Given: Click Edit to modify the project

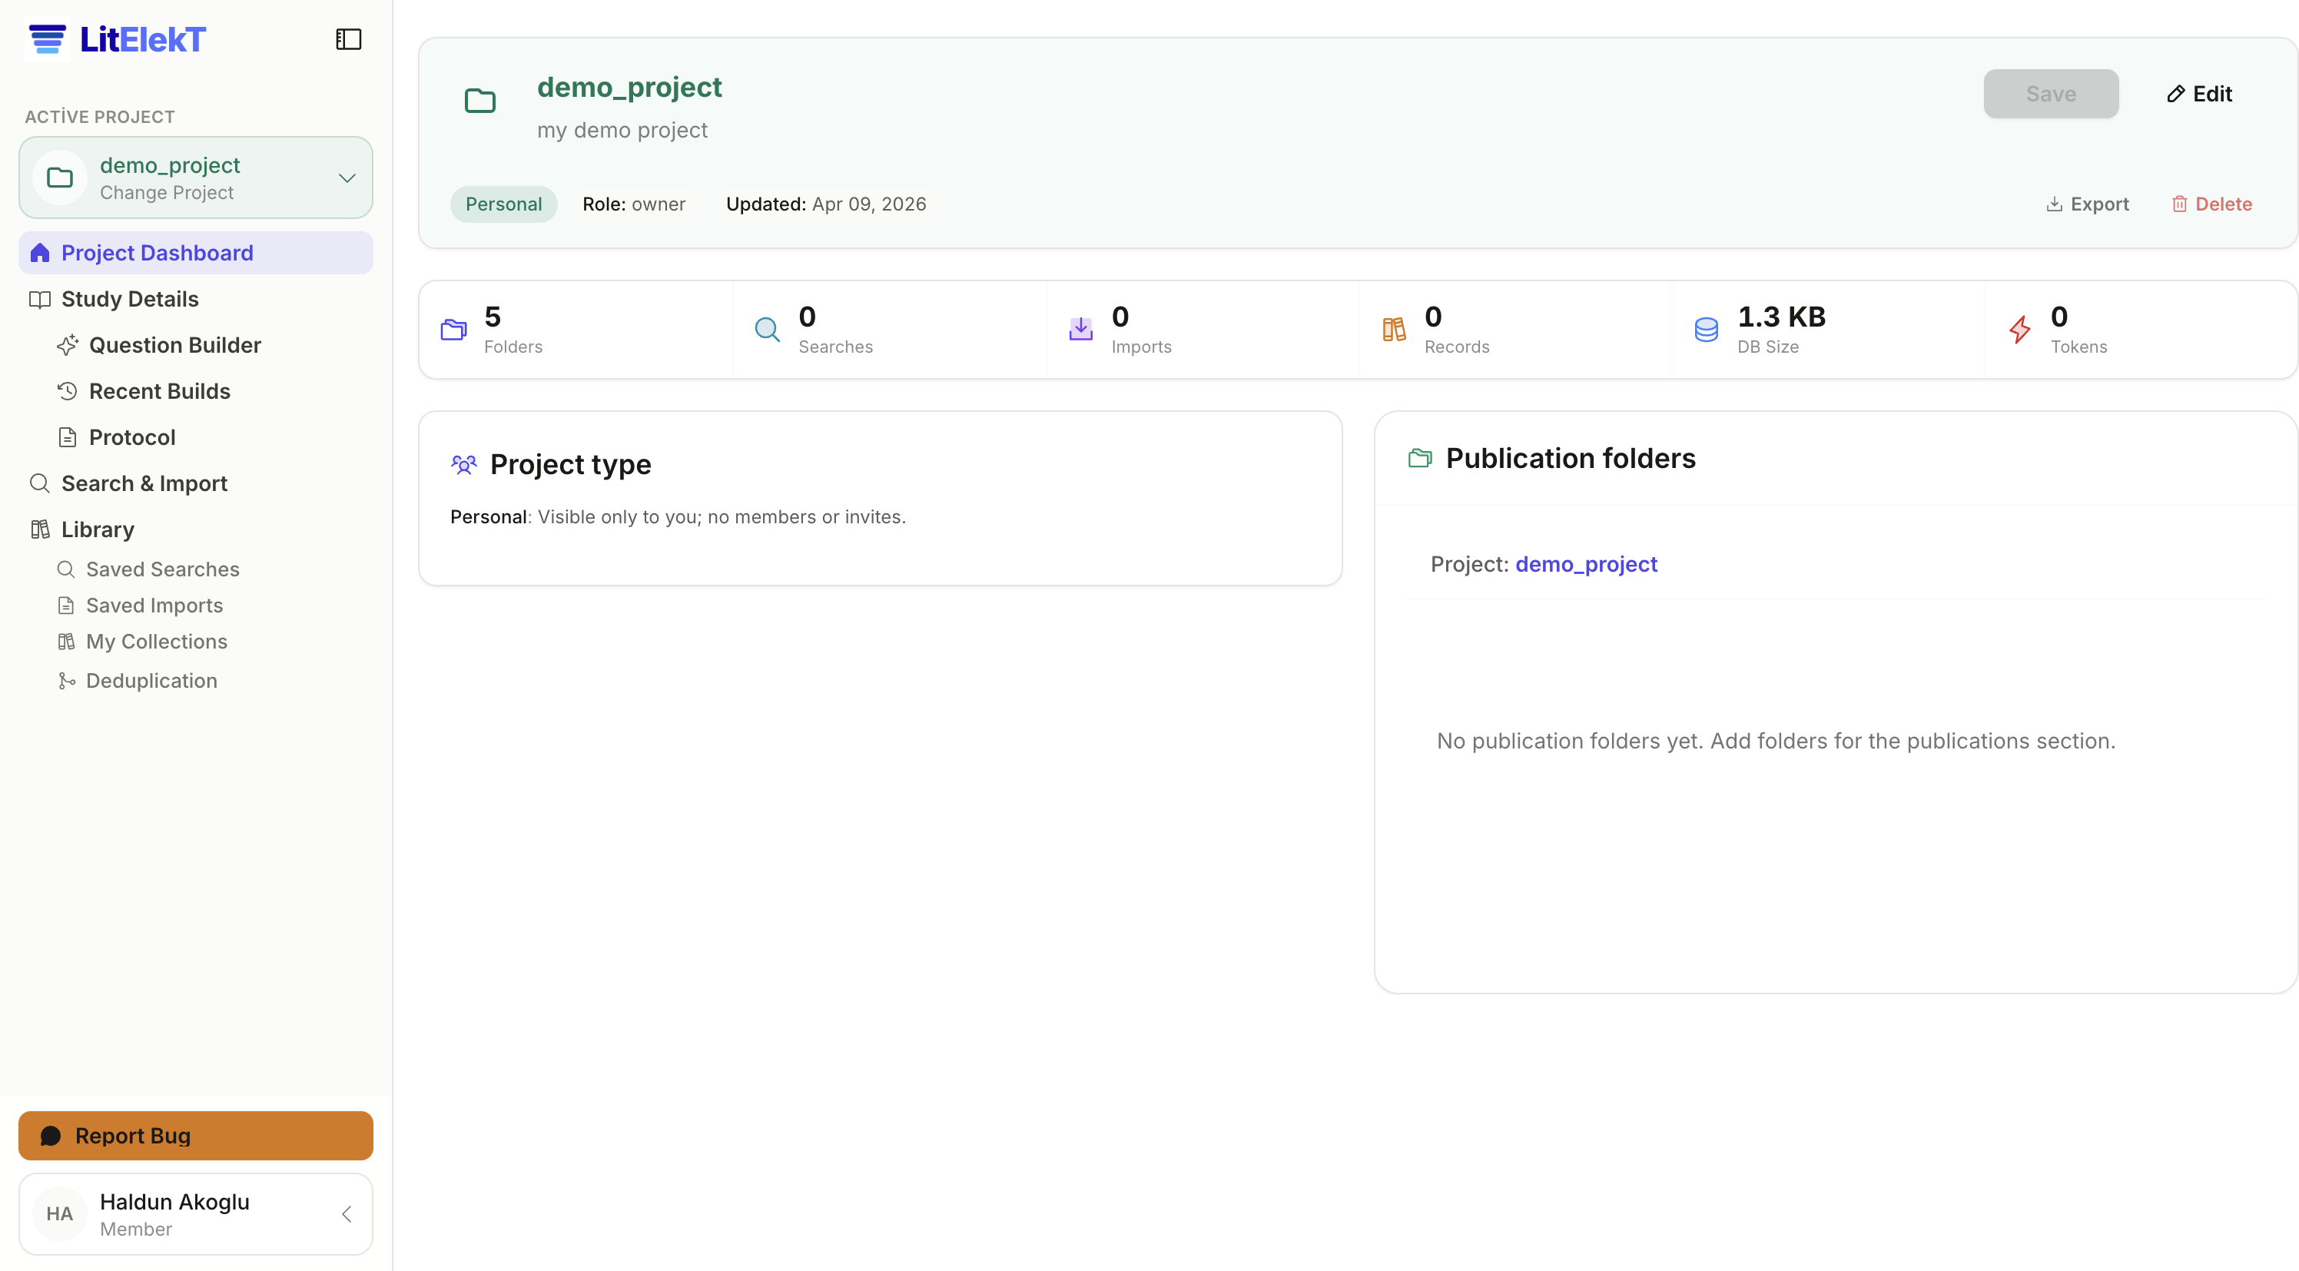Looking at the screenshot, I should tap(2200, 94).
